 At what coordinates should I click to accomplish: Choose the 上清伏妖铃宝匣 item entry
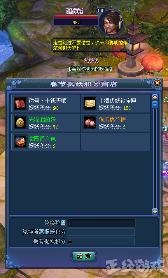coord(115,104)
